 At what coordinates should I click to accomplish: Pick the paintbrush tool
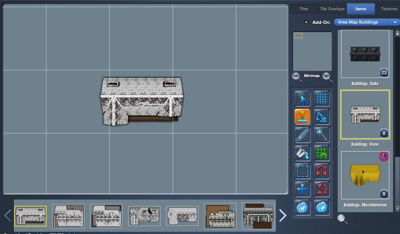tap(302, 135)
